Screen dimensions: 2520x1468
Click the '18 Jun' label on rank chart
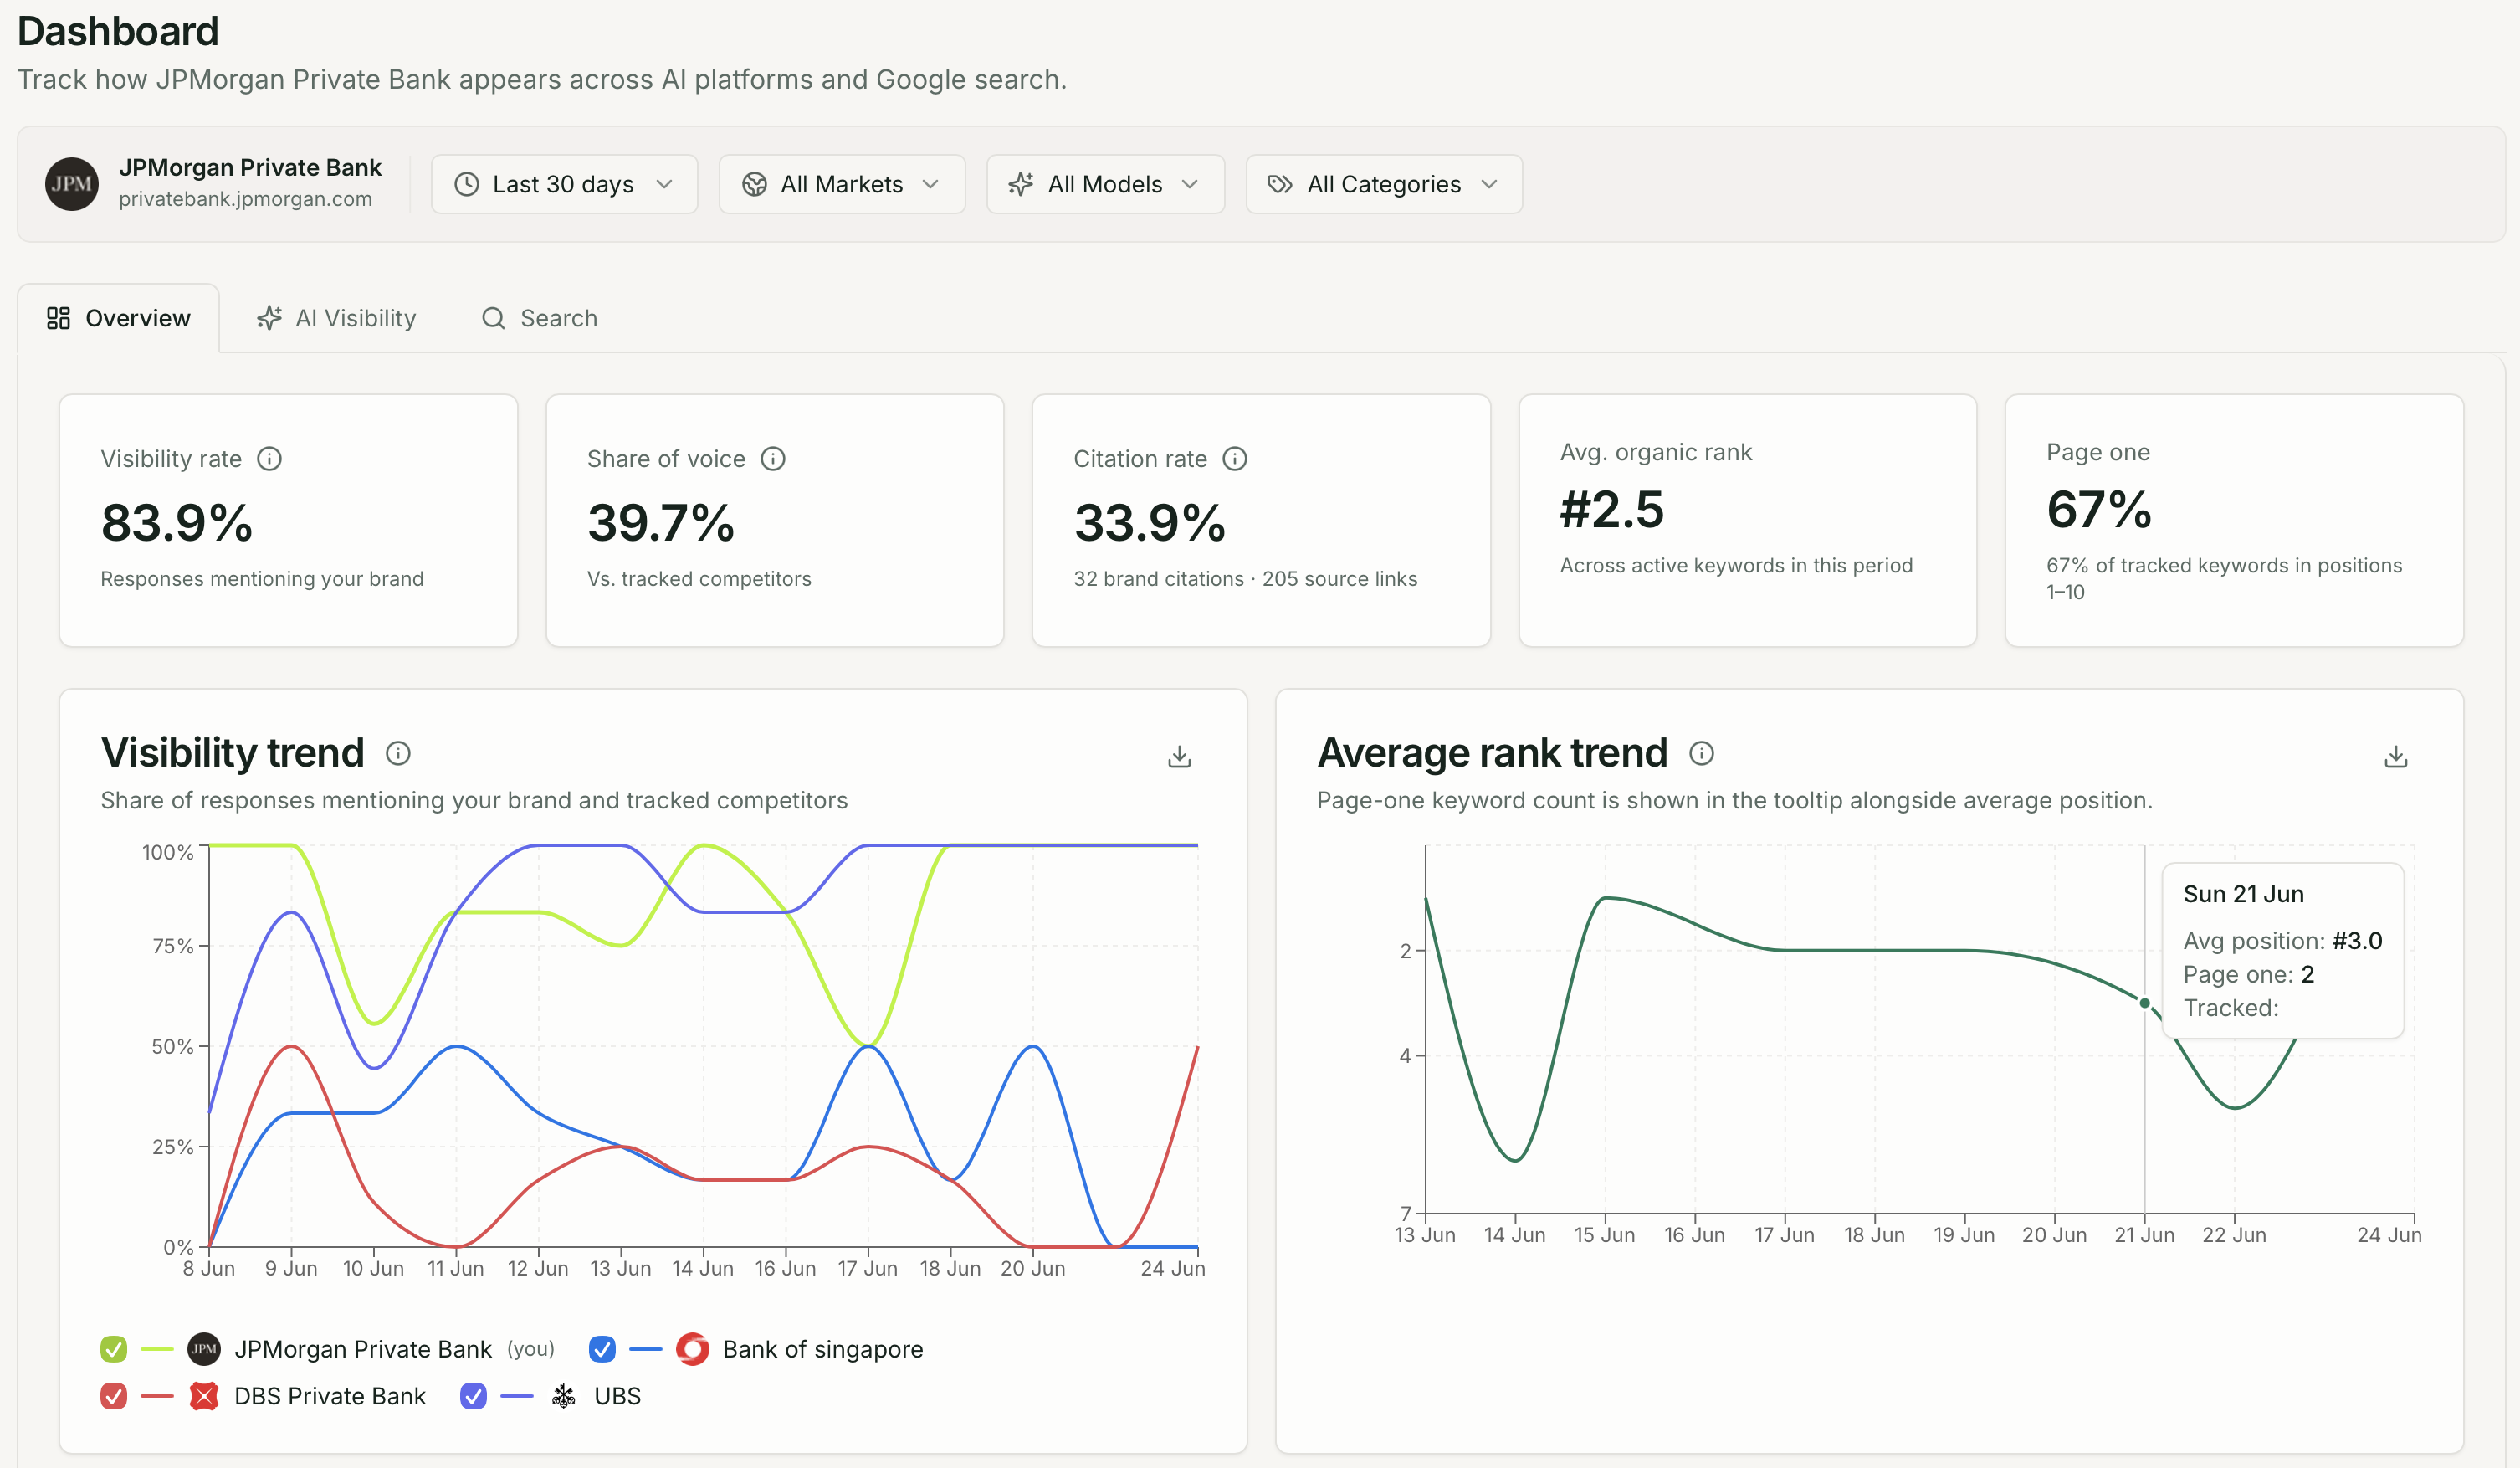(x=1874, y=1234)
